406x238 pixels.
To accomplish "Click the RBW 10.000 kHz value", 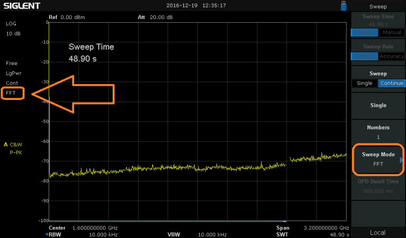I will click(103, 234).
